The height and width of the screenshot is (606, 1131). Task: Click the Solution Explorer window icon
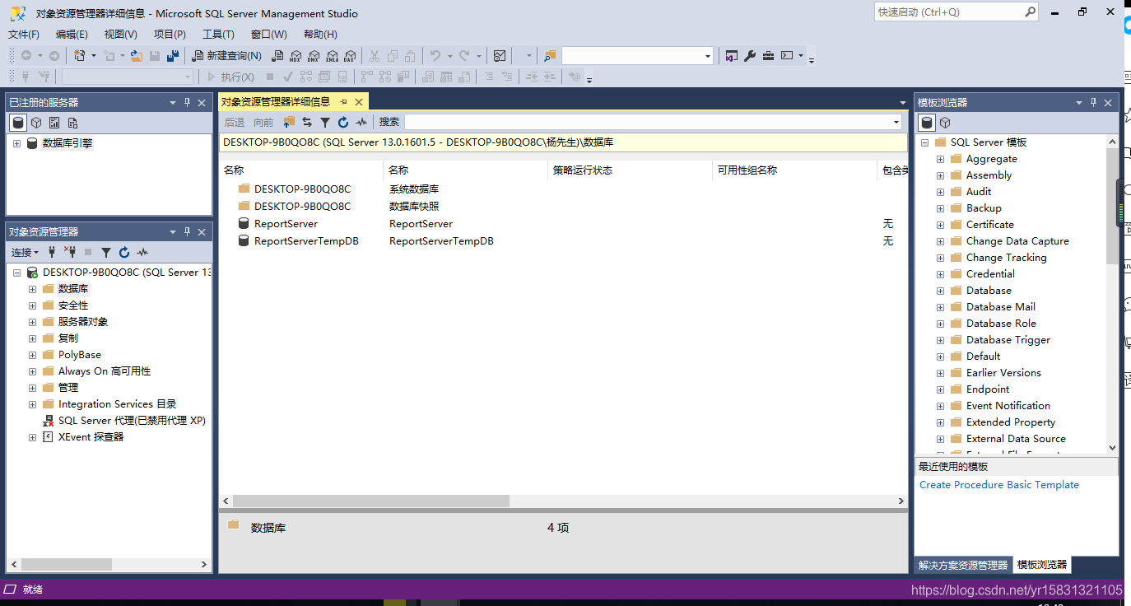(x=732, y=56)
